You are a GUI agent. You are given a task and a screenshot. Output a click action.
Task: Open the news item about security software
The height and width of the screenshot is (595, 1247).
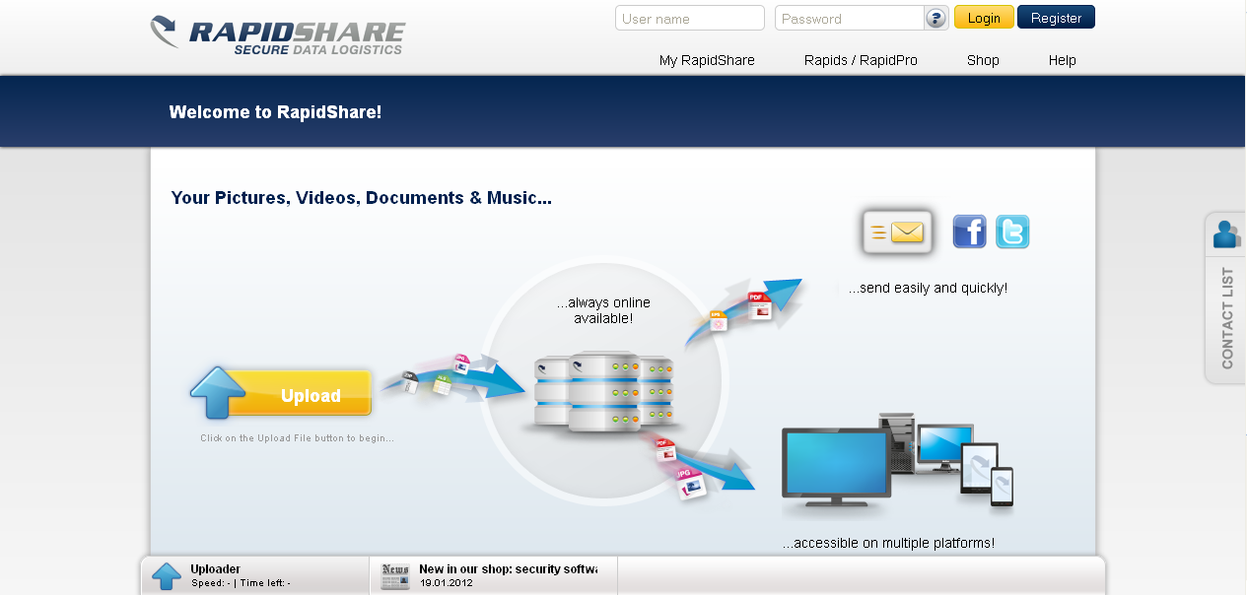[x=508, y=569]
